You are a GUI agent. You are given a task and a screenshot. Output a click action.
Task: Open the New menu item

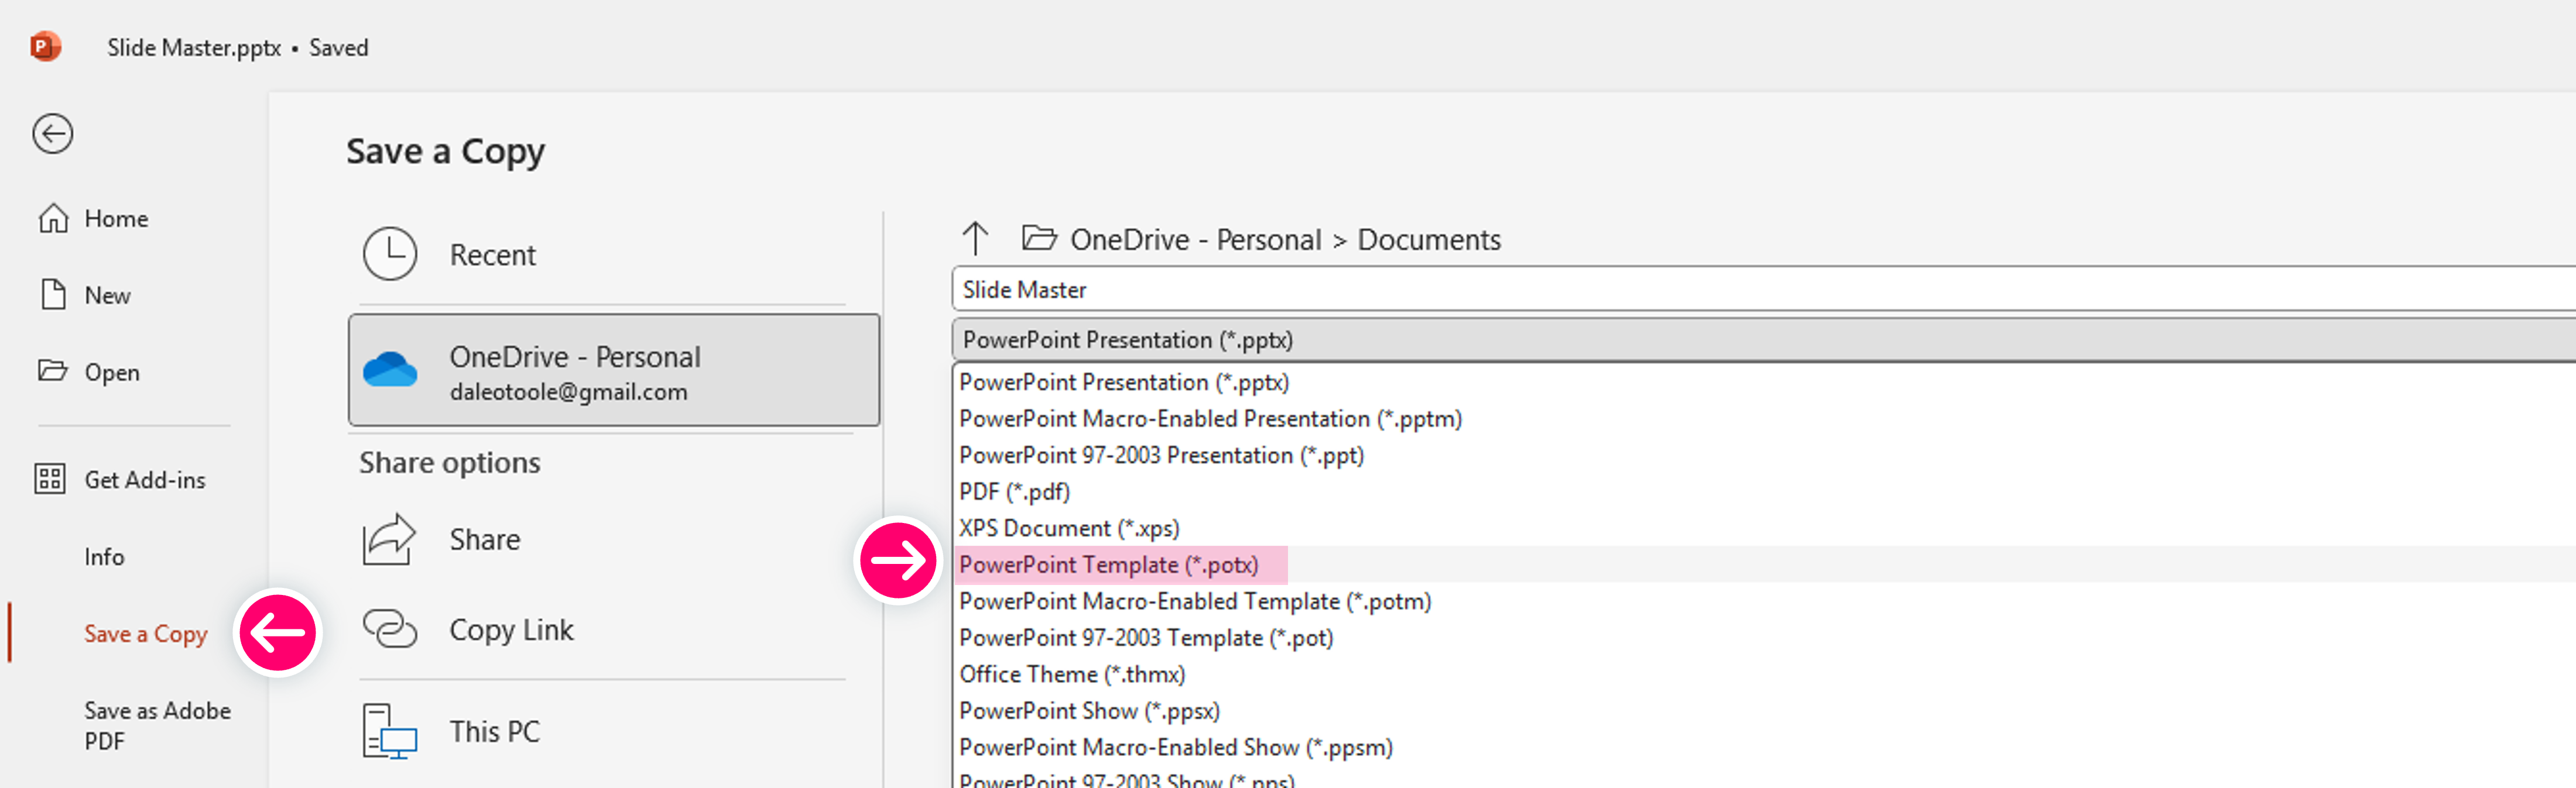pos(108,295)
